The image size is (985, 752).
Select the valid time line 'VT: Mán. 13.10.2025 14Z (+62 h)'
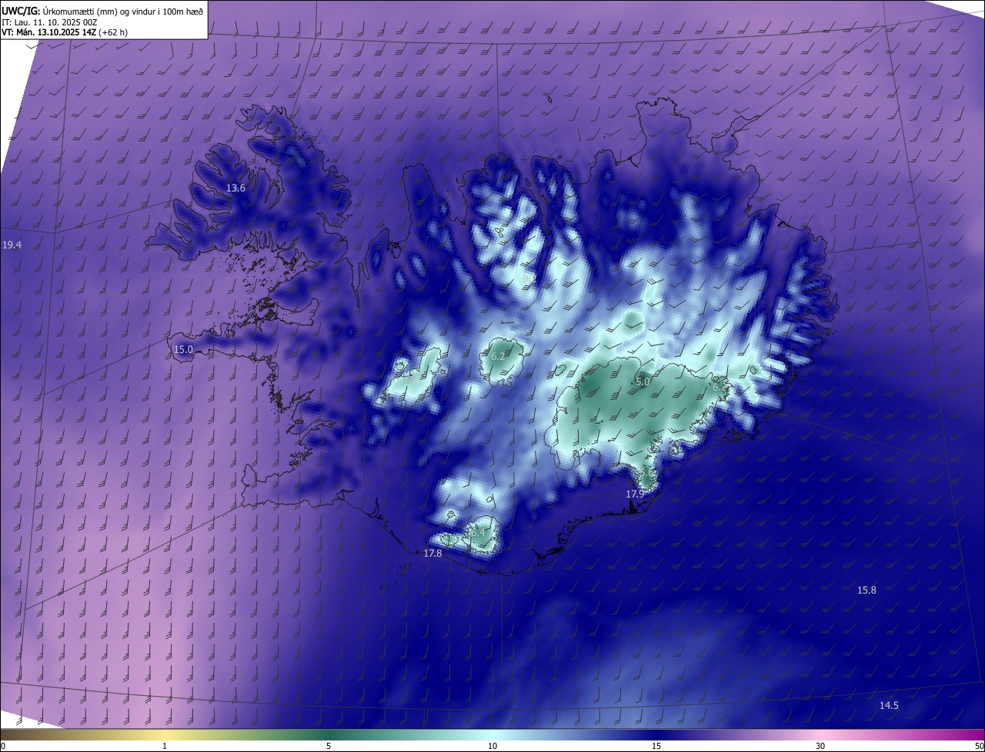(x=65, y=32)
